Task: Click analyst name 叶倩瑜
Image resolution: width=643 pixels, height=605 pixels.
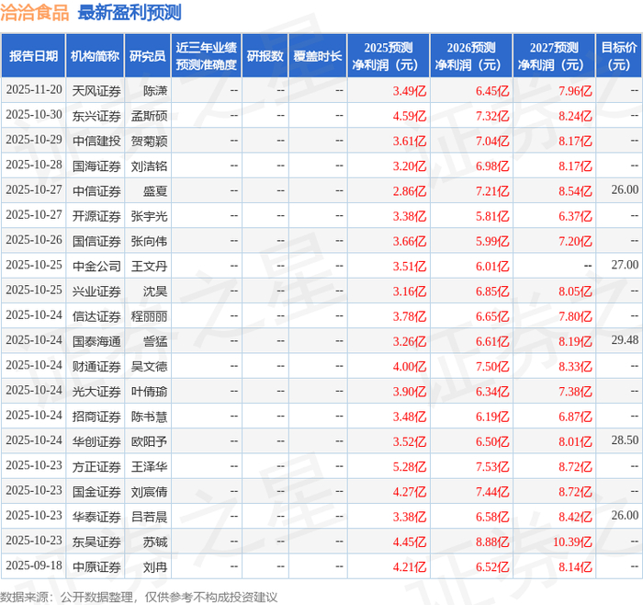Action: coord(149,391)
